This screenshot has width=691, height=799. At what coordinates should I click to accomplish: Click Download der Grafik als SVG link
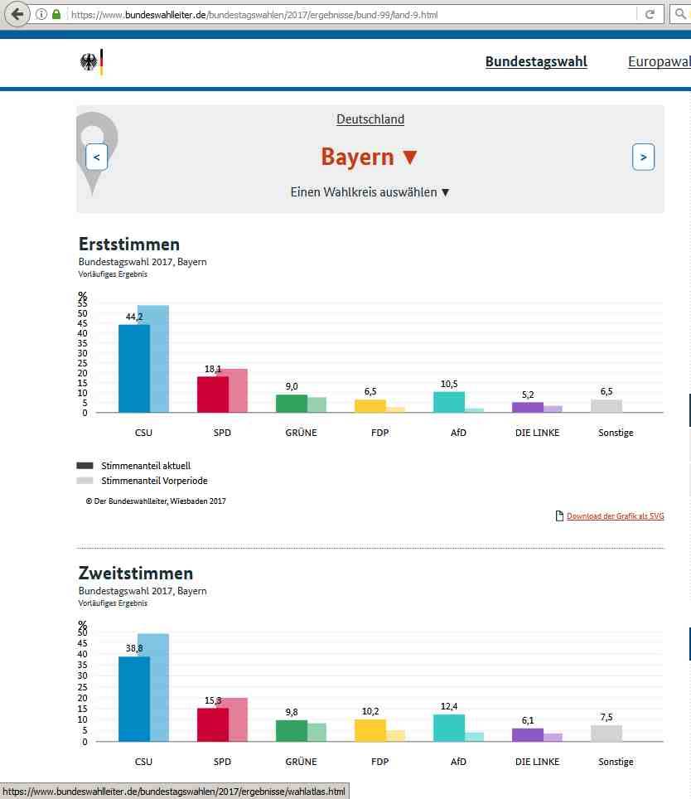tap(615, 516)
